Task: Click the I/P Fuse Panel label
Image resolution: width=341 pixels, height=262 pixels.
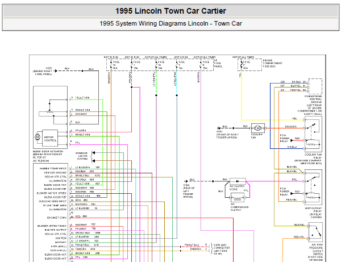Action: tap(218, 63)
